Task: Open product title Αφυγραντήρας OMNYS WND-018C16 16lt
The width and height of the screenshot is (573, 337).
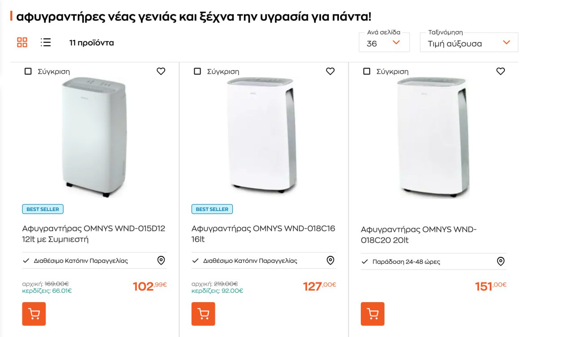Action: 263,234
